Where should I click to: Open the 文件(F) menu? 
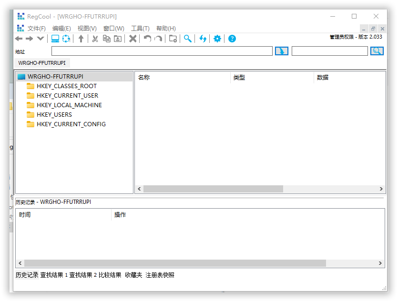click(37, 29)
